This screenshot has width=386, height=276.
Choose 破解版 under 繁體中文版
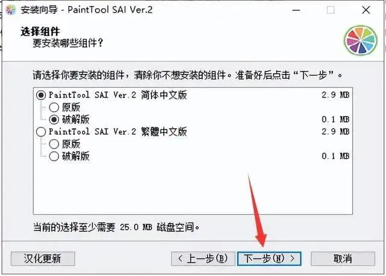click(x=54, y=156)
